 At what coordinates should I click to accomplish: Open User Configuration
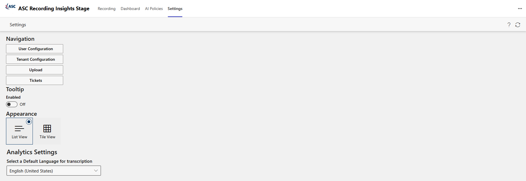pos(35,49)
